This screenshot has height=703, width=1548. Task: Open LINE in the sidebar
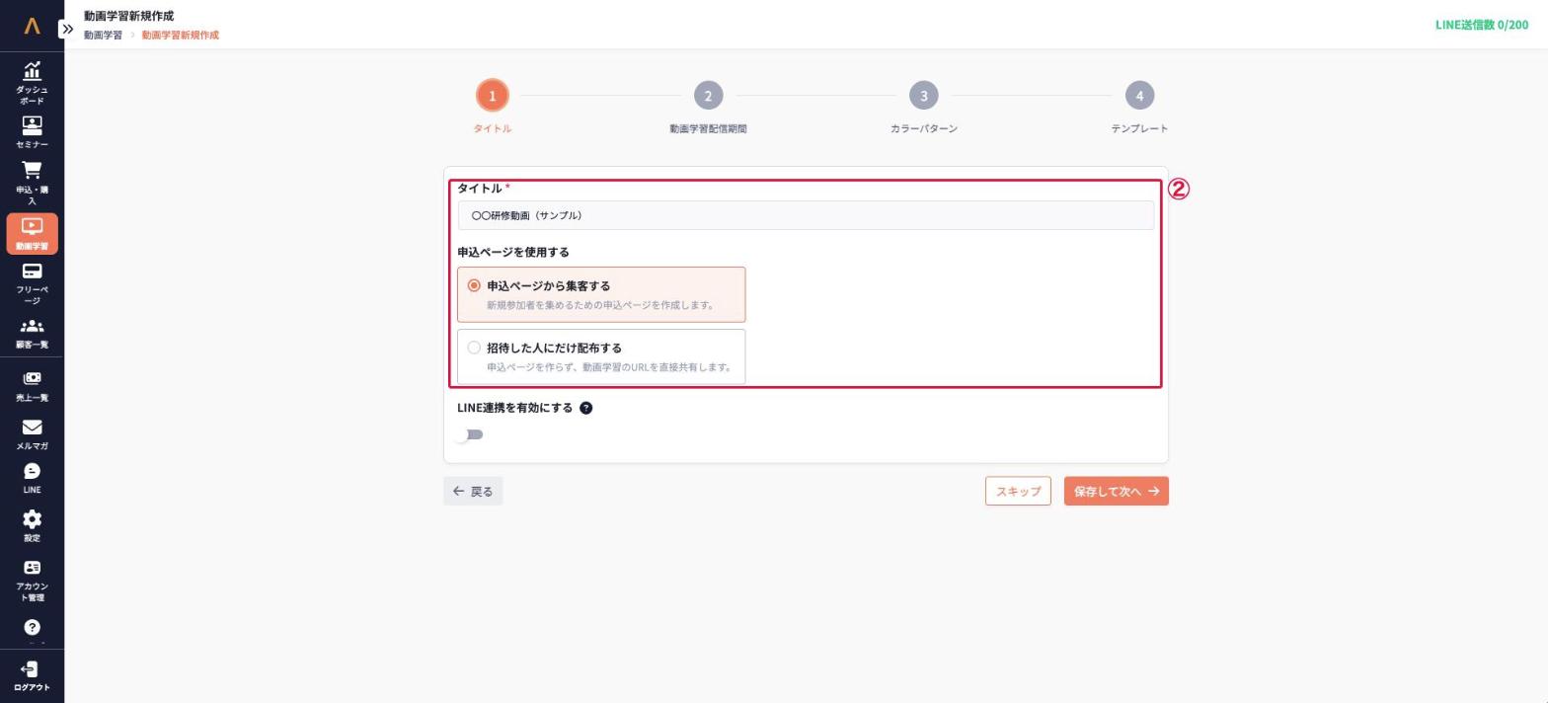click(x=32, y=479)
